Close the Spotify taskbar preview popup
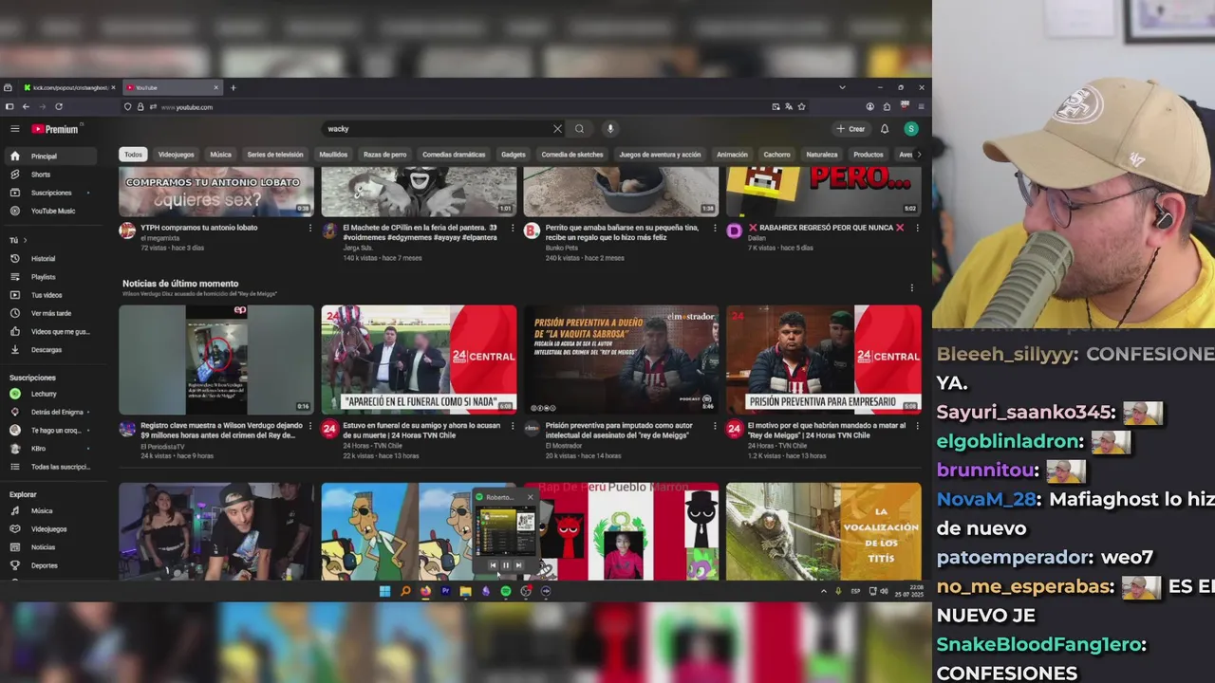The image size is (1215, 683). point(531,497)
